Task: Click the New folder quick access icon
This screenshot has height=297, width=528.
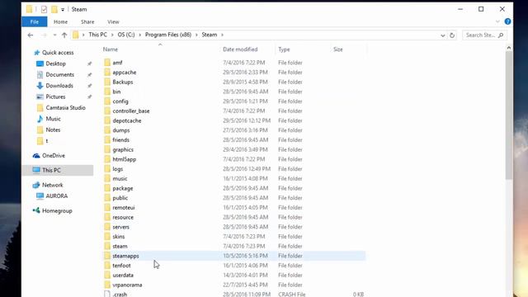Action: 54,9
